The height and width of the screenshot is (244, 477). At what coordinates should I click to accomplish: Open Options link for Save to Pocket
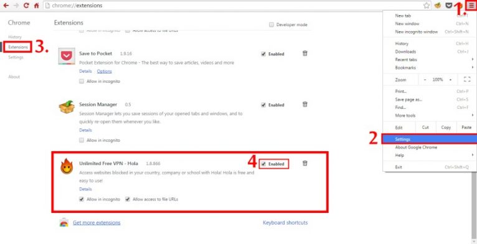click(105, 71)
